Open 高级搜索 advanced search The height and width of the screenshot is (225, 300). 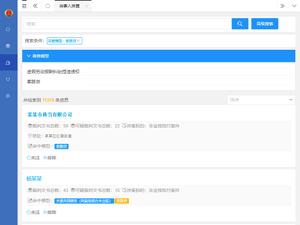tap(265, 24)
